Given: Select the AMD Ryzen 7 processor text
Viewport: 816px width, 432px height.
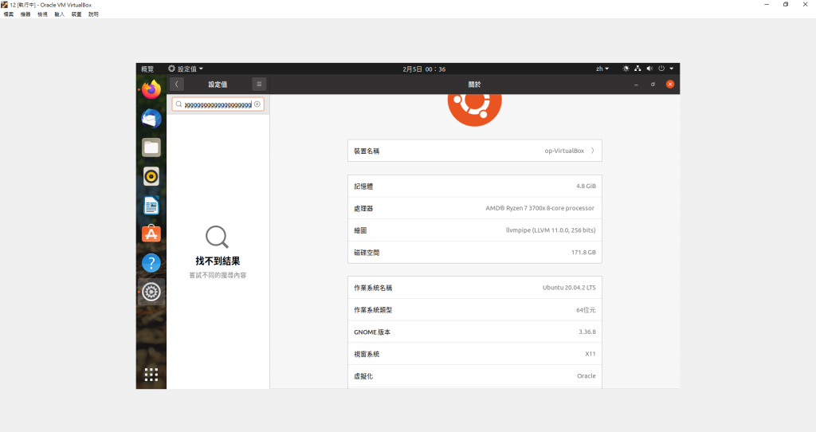Looking at the screenshot, I should pyautogui.click(x=539, y=208).
